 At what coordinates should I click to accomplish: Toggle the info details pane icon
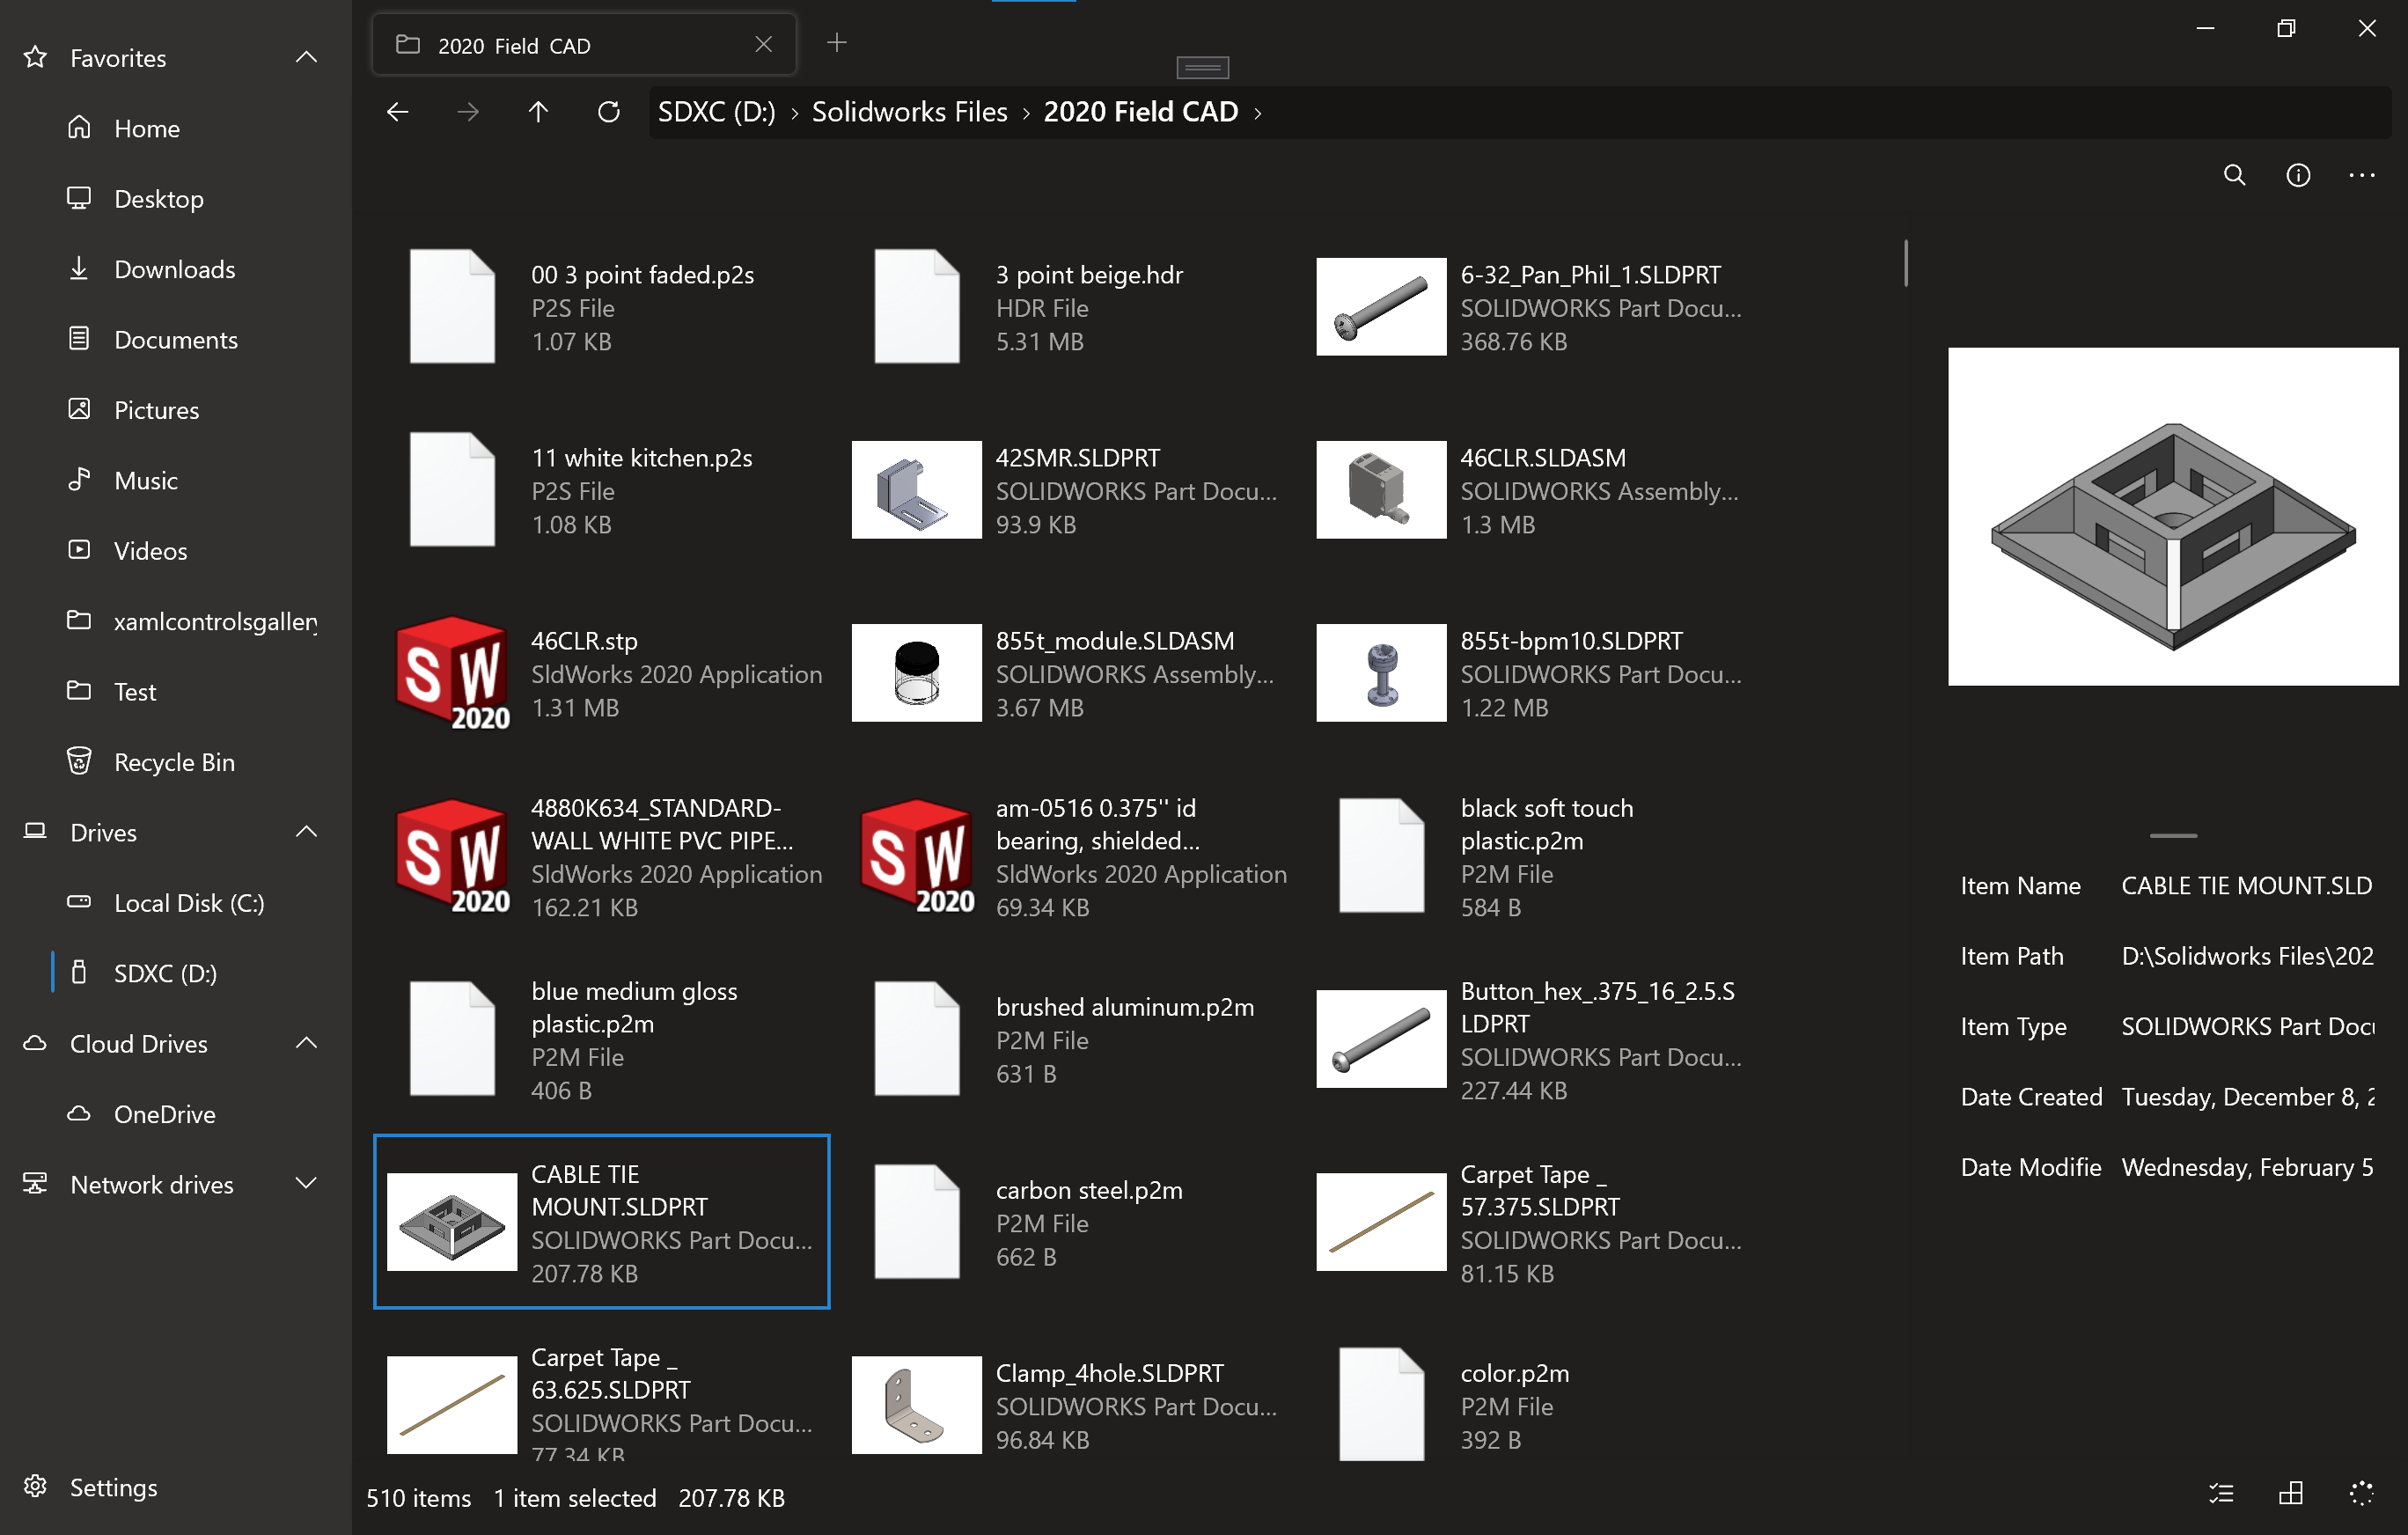click(x=2298, y=175)
